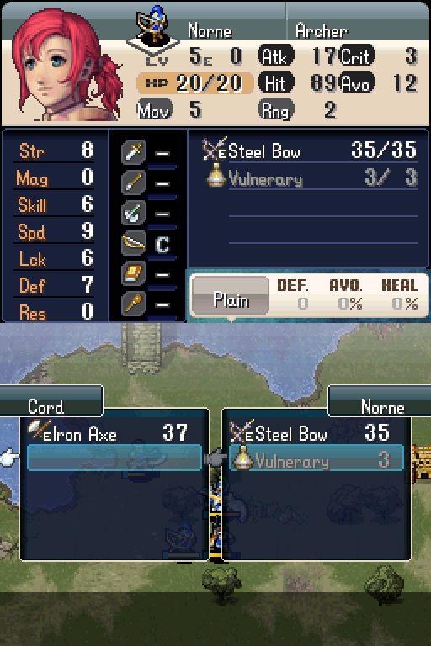Select the highlighted empty slot under Iron Axe
Screen dimensions: 431x646
pos(114,458)
